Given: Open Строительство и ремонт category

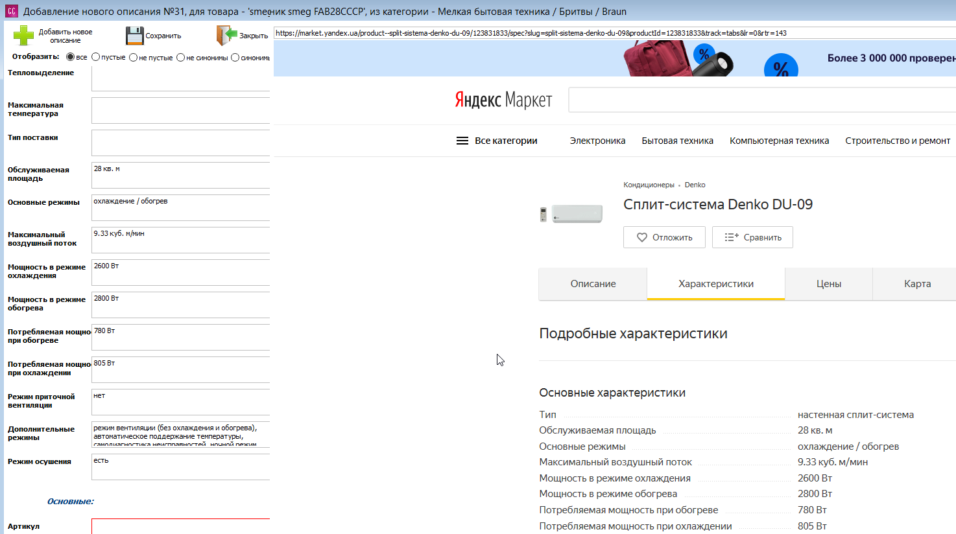Looking at the screenshot, I should tap(898, 141).
